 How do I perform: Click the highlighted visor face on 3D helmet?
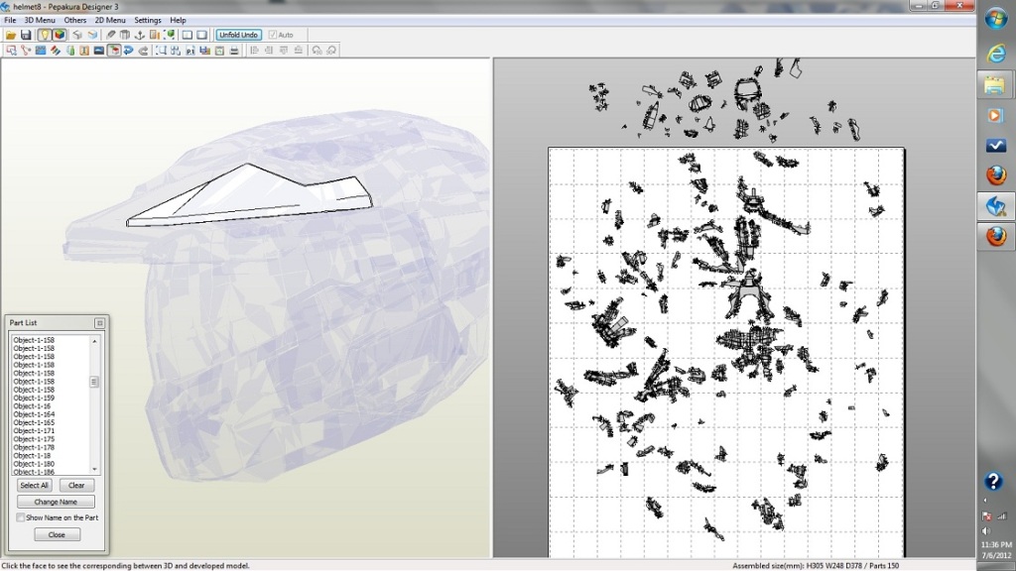(253, 194)
